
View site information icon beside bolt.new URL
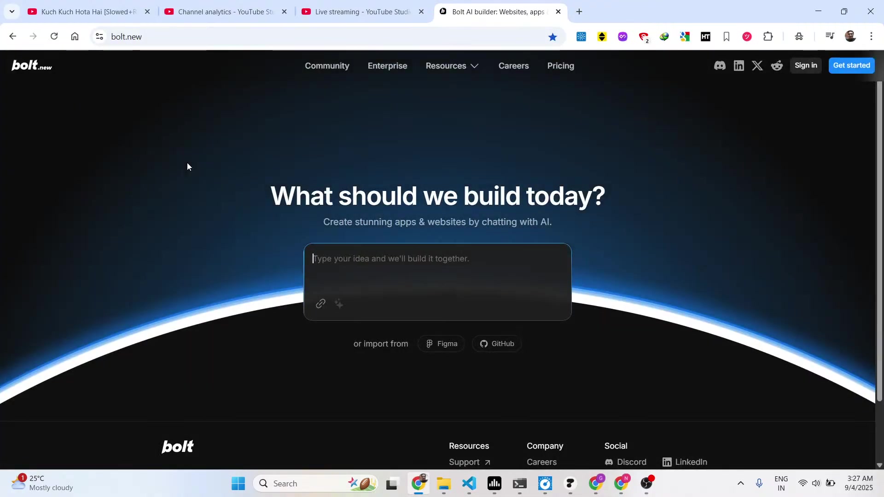click(x=99, y=36)
